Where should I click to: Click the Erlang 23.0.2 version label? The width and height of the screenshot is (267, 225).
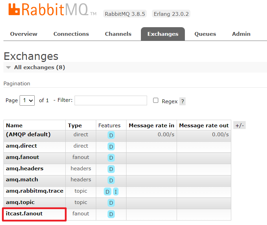coord(171,14)
